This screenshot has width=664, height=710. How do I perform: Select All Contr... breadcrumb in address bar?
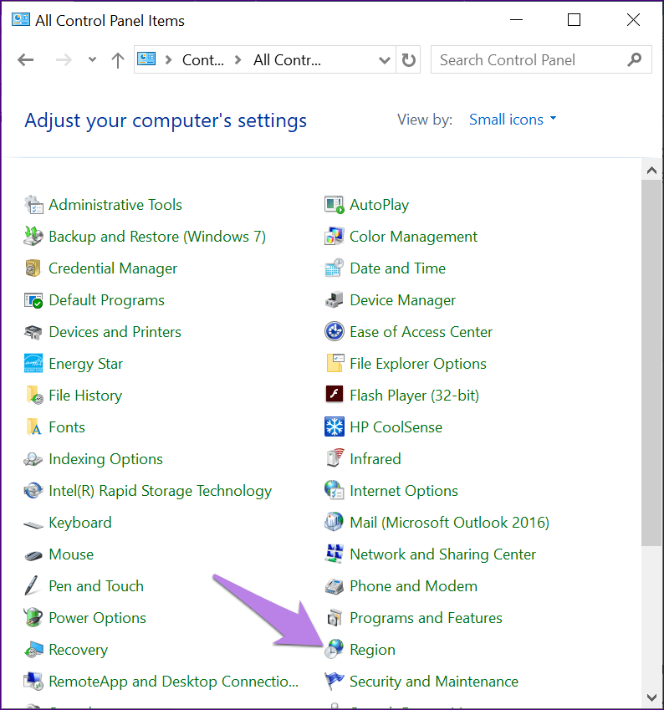(287, 59)
